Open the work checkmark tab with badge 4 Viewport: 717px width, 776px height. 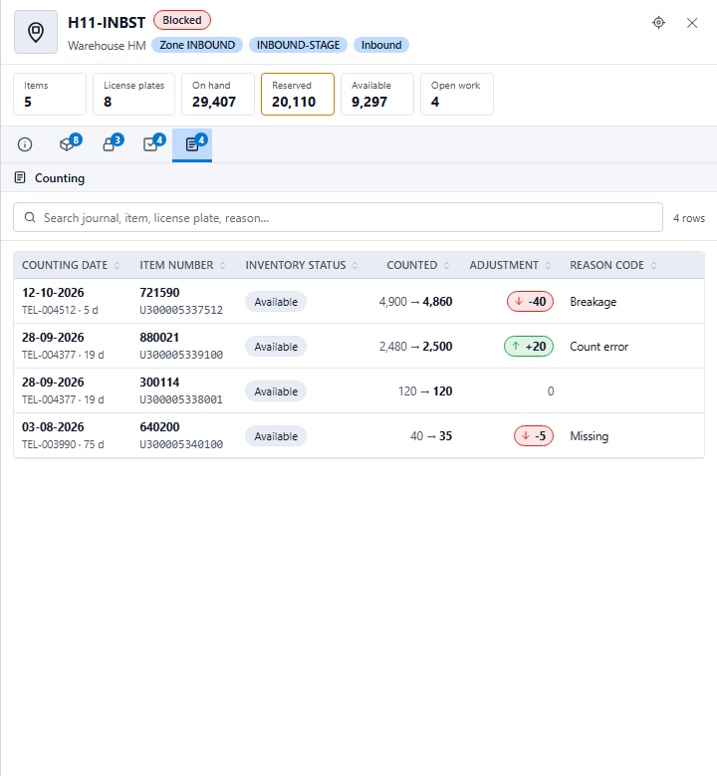pos(151,144)
